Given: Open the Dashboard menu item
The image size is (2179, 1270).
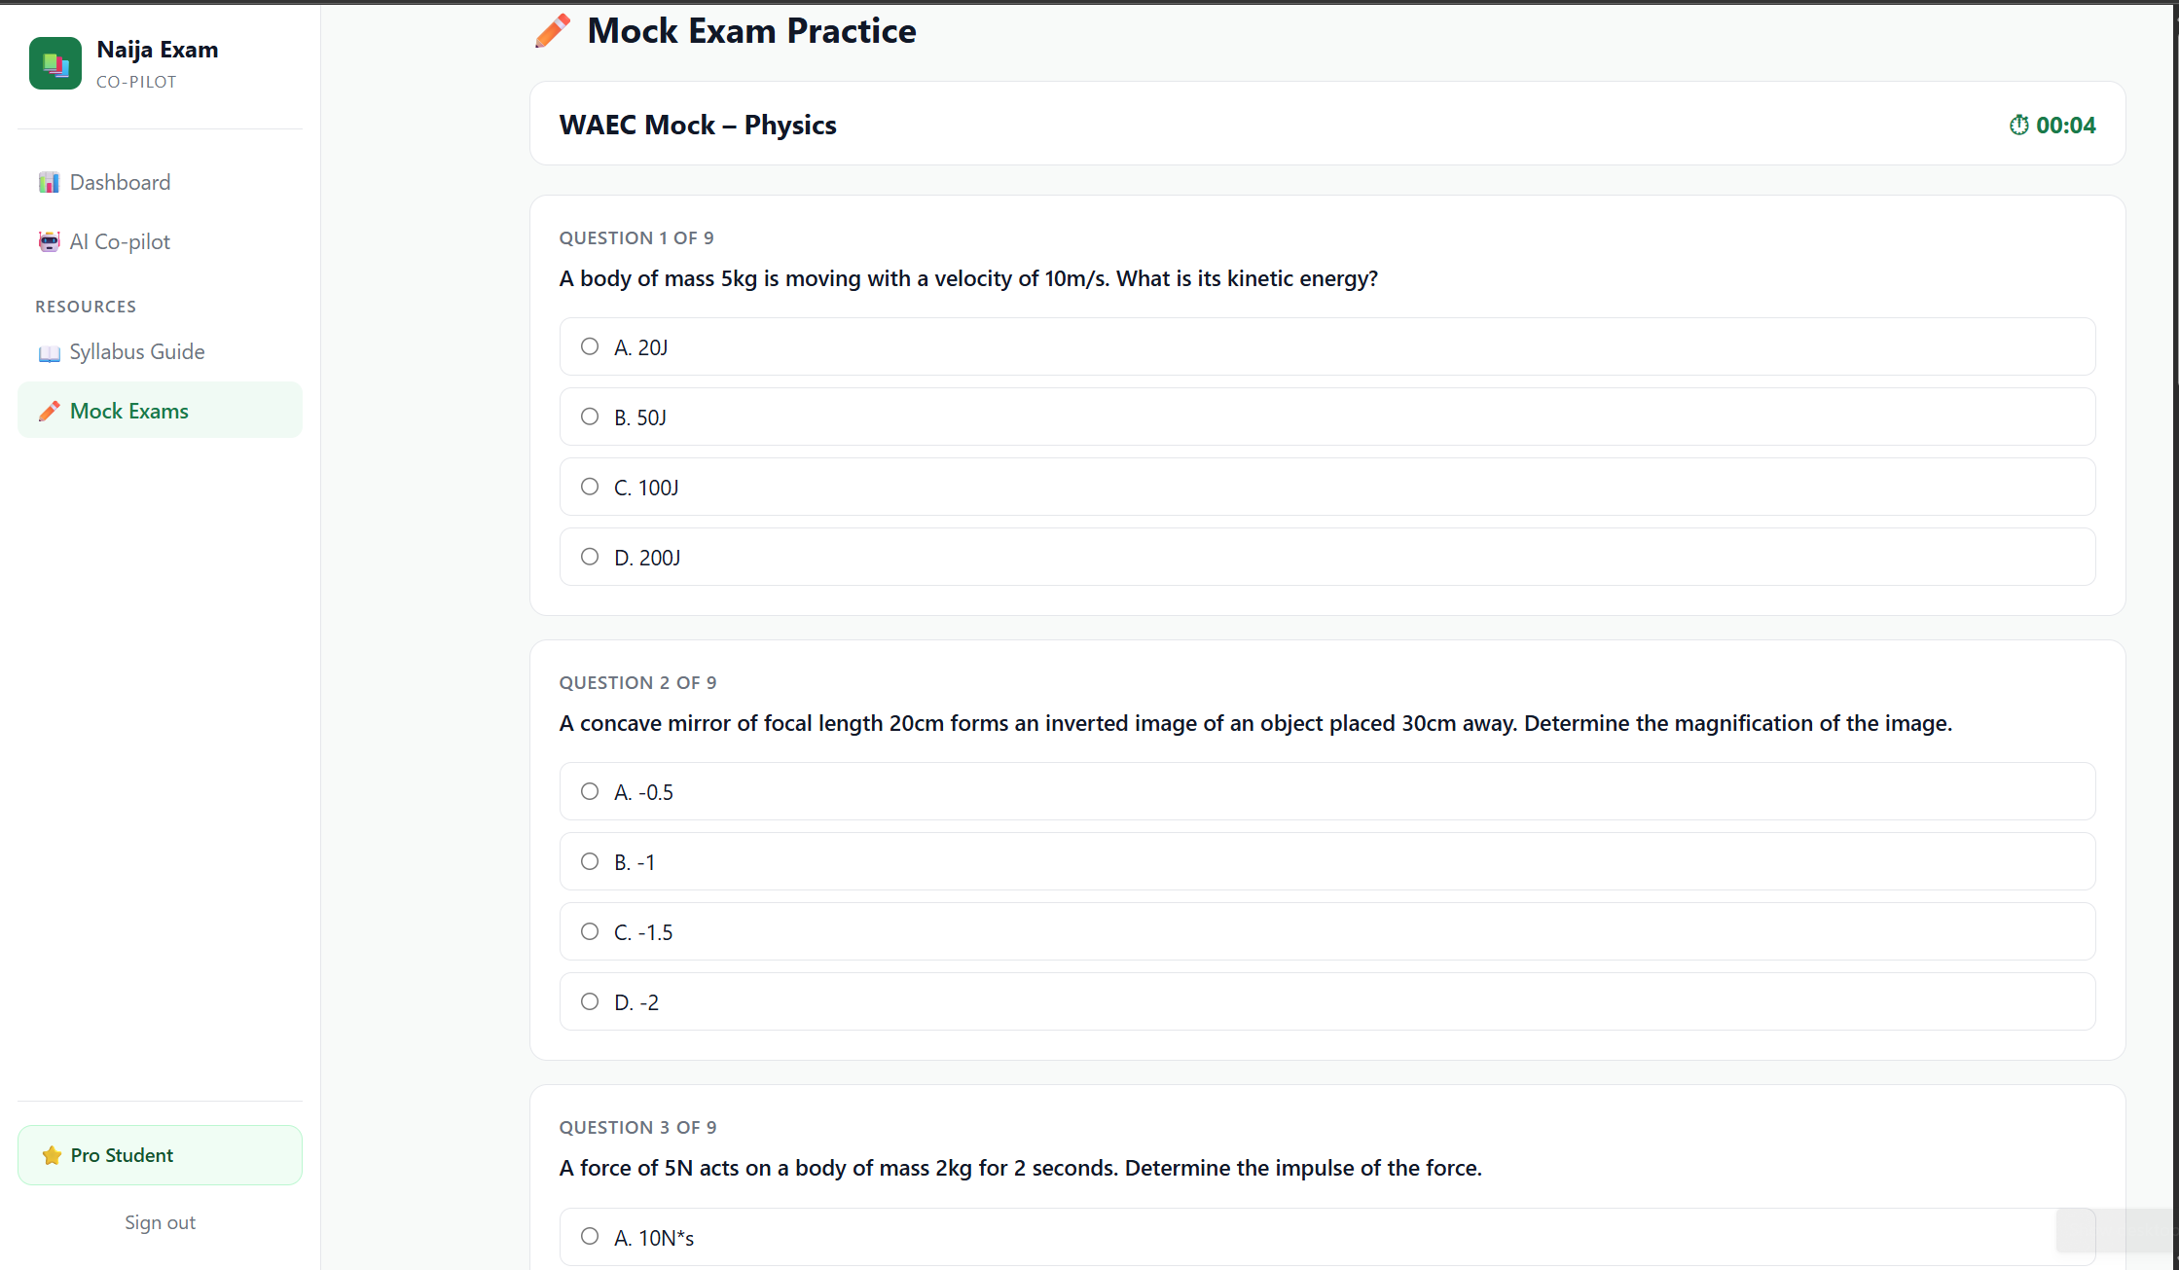Looking at the screenshot, I should (120, 183).
